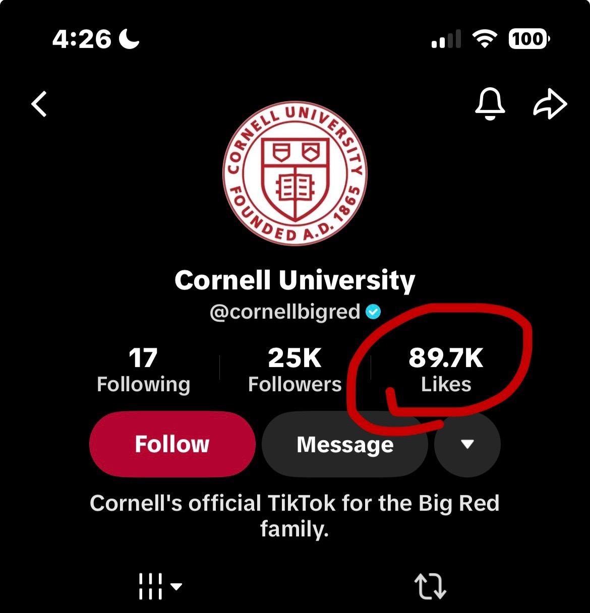The width and height of the screenshot is (590, 613).
Task: Open the Cornell University profile picture
Action: (295, 173)
